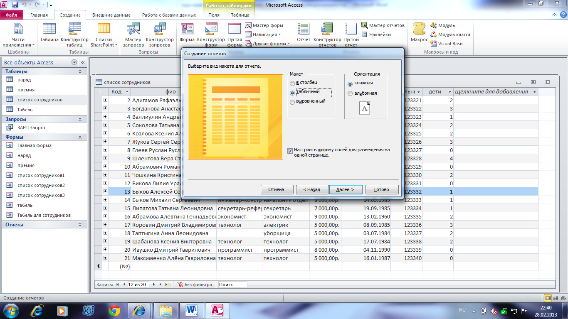The width and height of the screenshot is (568, 319).
Task: Click the Макрос ribbon icon
Action: click(419, 33)
